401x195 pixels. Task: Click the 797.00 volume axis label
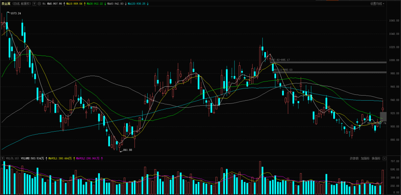pos(394,161)
